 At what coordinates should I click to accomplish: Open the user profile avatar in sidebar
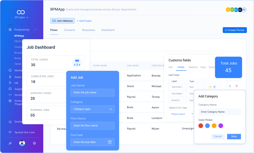(22, 143)
